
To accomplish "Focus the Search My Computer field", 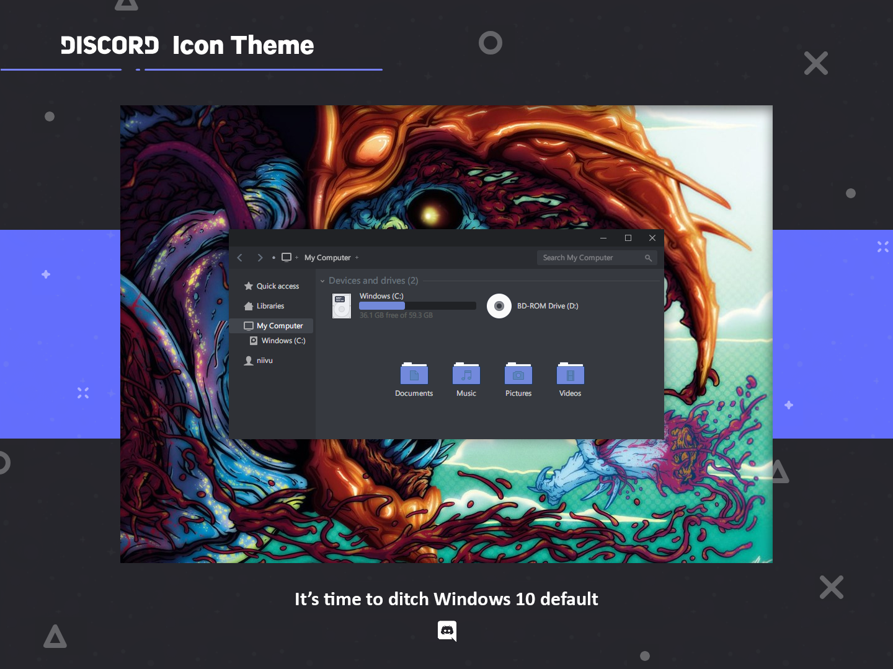I will [x=597, y=258].
